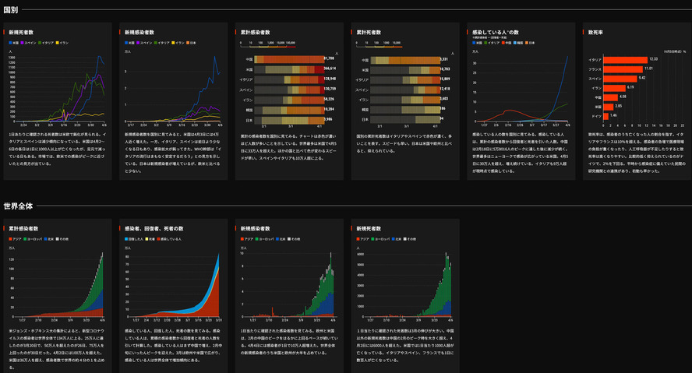Click the color scale legend above 国別 累計感染者数
Viewport: 692px width, 373px height.
point(268,44)
